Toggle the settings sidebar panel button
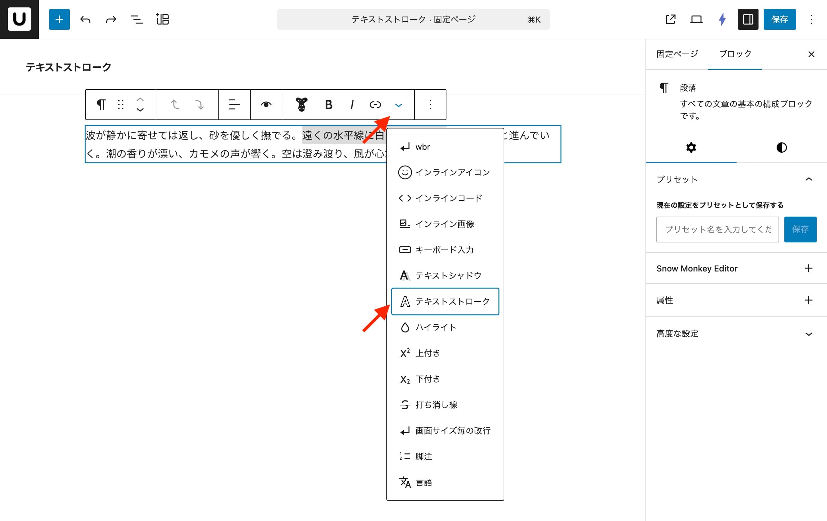Image resolution: width=827 pixels, height=521 pixels. [x=748, y=20]
